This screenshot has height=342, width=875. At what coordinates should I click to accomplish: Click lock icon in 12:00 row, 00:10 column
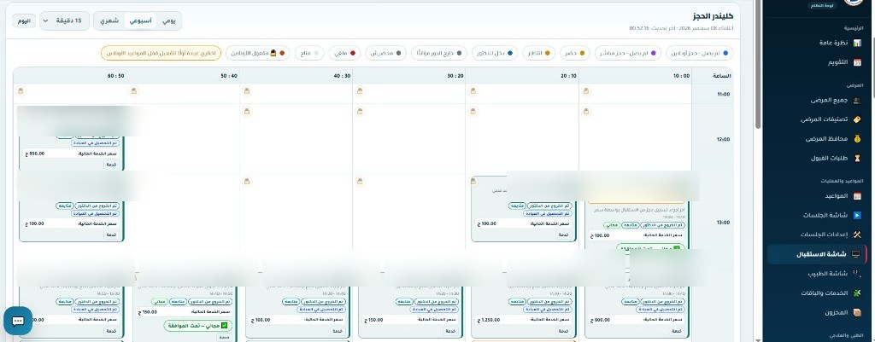[x=586, y=112]
